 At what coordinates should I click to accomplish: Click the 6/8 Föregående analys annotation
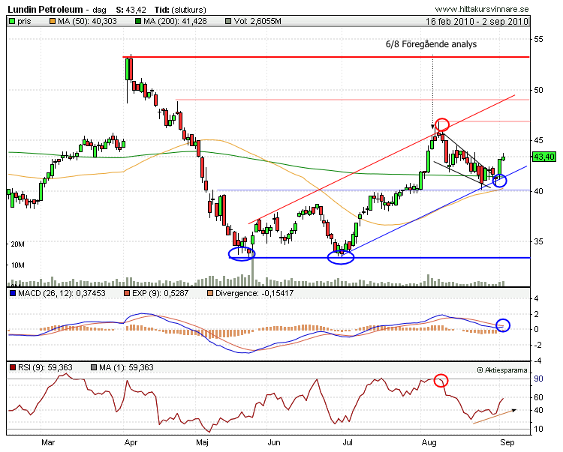click(x=431, y=44)
